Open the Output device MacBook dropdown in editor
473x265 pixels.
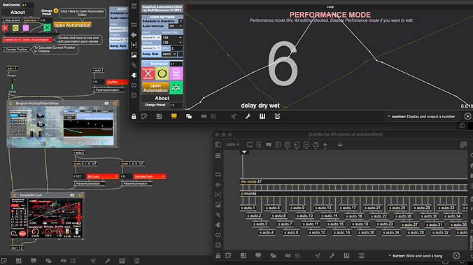coord(151,48)
